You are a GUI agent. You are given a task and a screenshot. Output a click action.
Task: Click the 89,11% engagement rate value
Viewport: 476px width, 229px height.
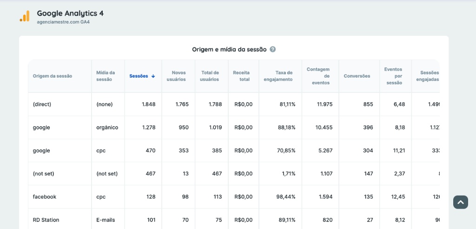coord(287,220)
